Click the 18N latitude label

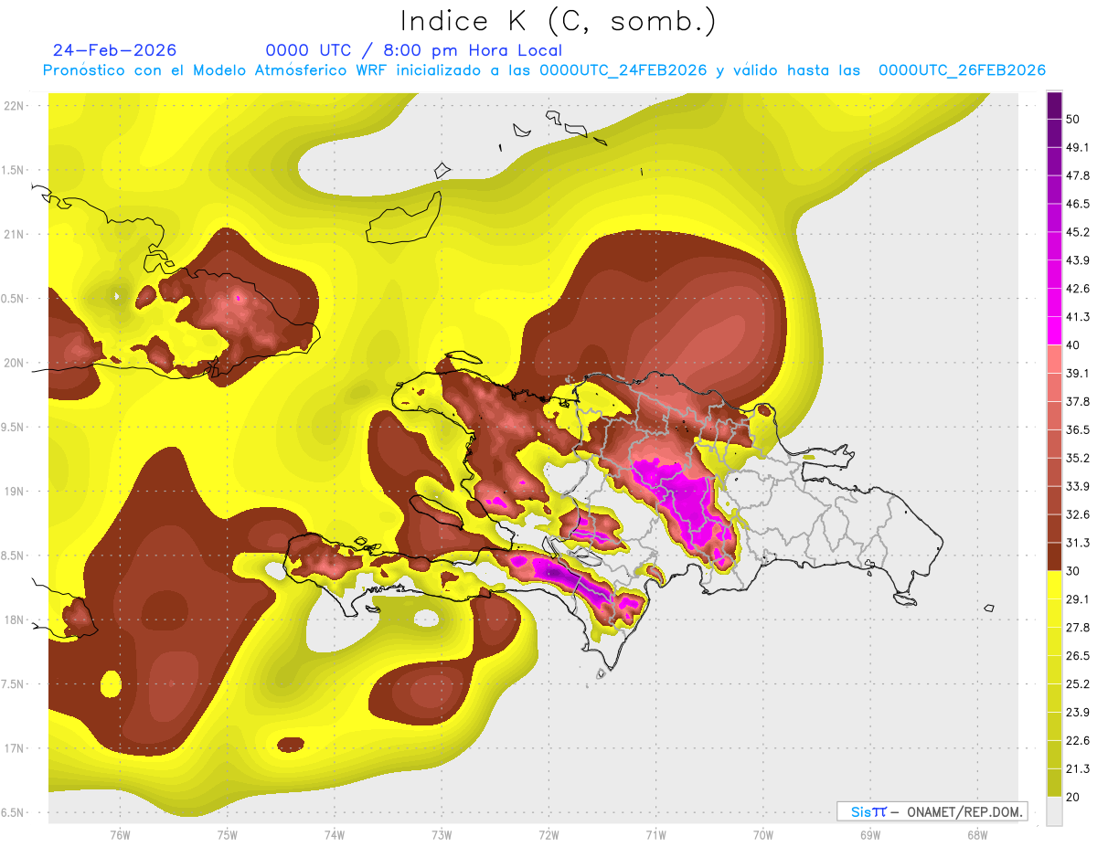(x=16, y=619)
